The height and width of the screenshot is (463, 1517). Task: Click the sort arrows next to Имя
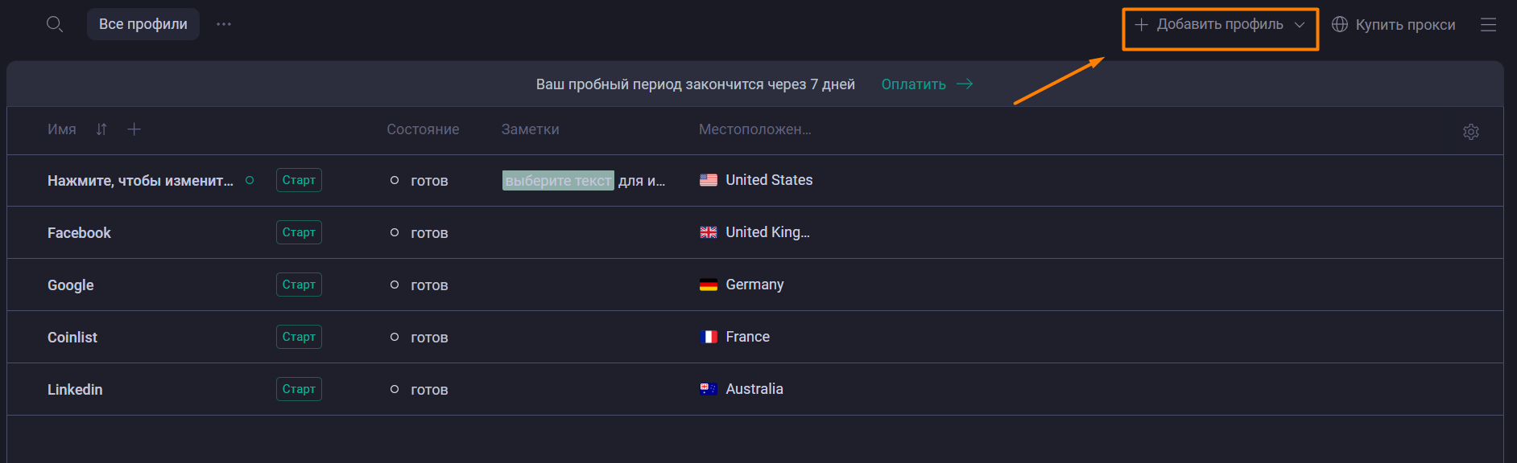click(101, 129)
